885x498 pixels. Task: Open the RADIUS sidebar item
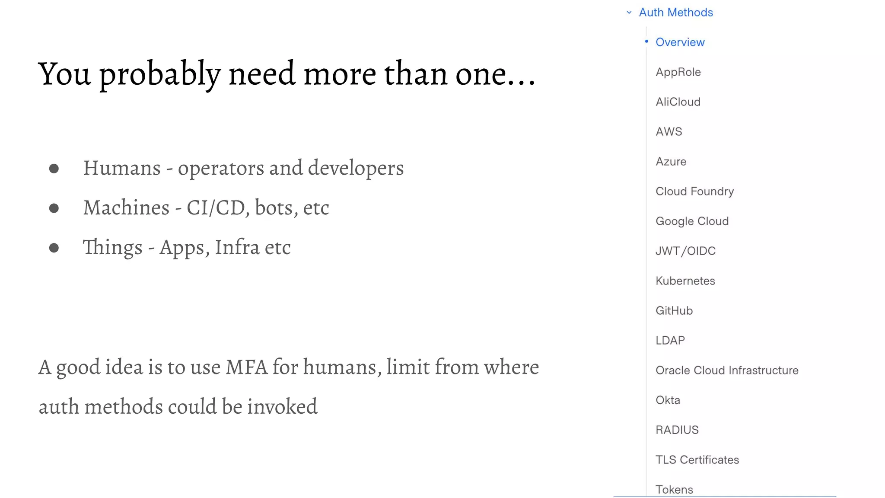pos(677,430)
